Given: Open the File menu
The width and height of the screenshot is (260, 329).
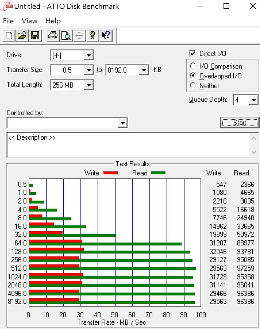Looking at the screenshot, I should 8,21.
